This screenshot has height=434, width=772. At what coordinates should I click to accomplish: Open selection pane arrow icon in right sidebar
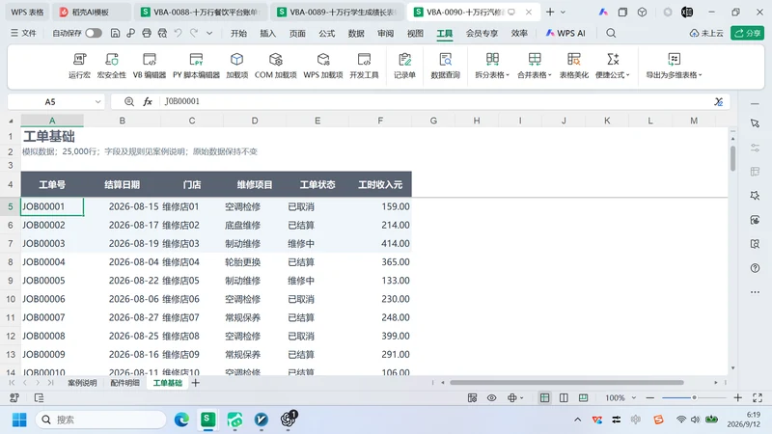click(755, 123)
